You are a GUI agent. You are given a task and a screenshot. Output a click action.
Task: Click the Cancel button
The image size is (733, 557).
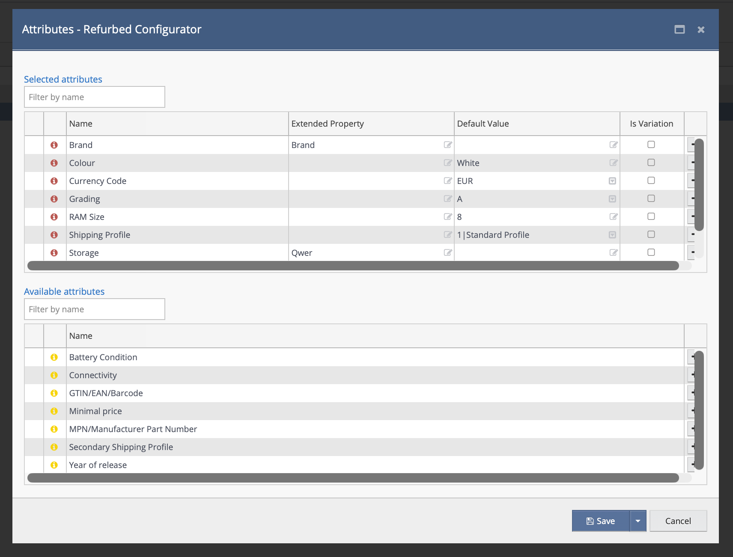678,521
